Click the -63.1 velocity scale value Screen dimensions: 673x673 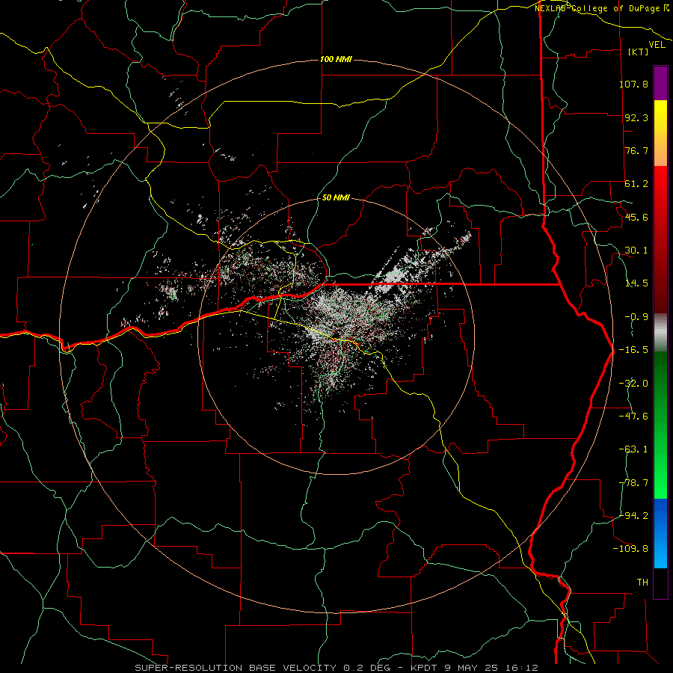633,449
